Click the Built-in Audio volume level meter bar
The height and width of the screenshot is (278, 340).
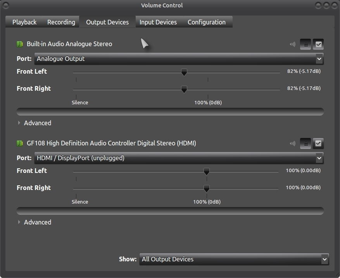(x=170, y=112)
